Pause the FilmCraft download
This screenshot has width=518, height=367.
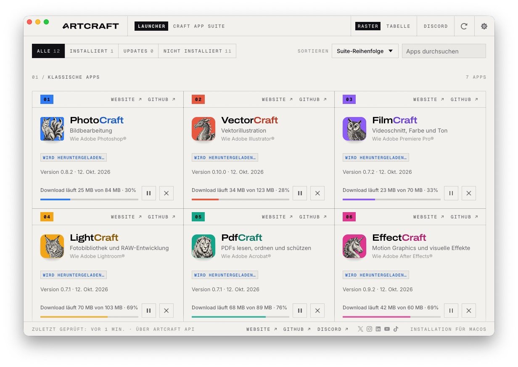coord(451,193)
